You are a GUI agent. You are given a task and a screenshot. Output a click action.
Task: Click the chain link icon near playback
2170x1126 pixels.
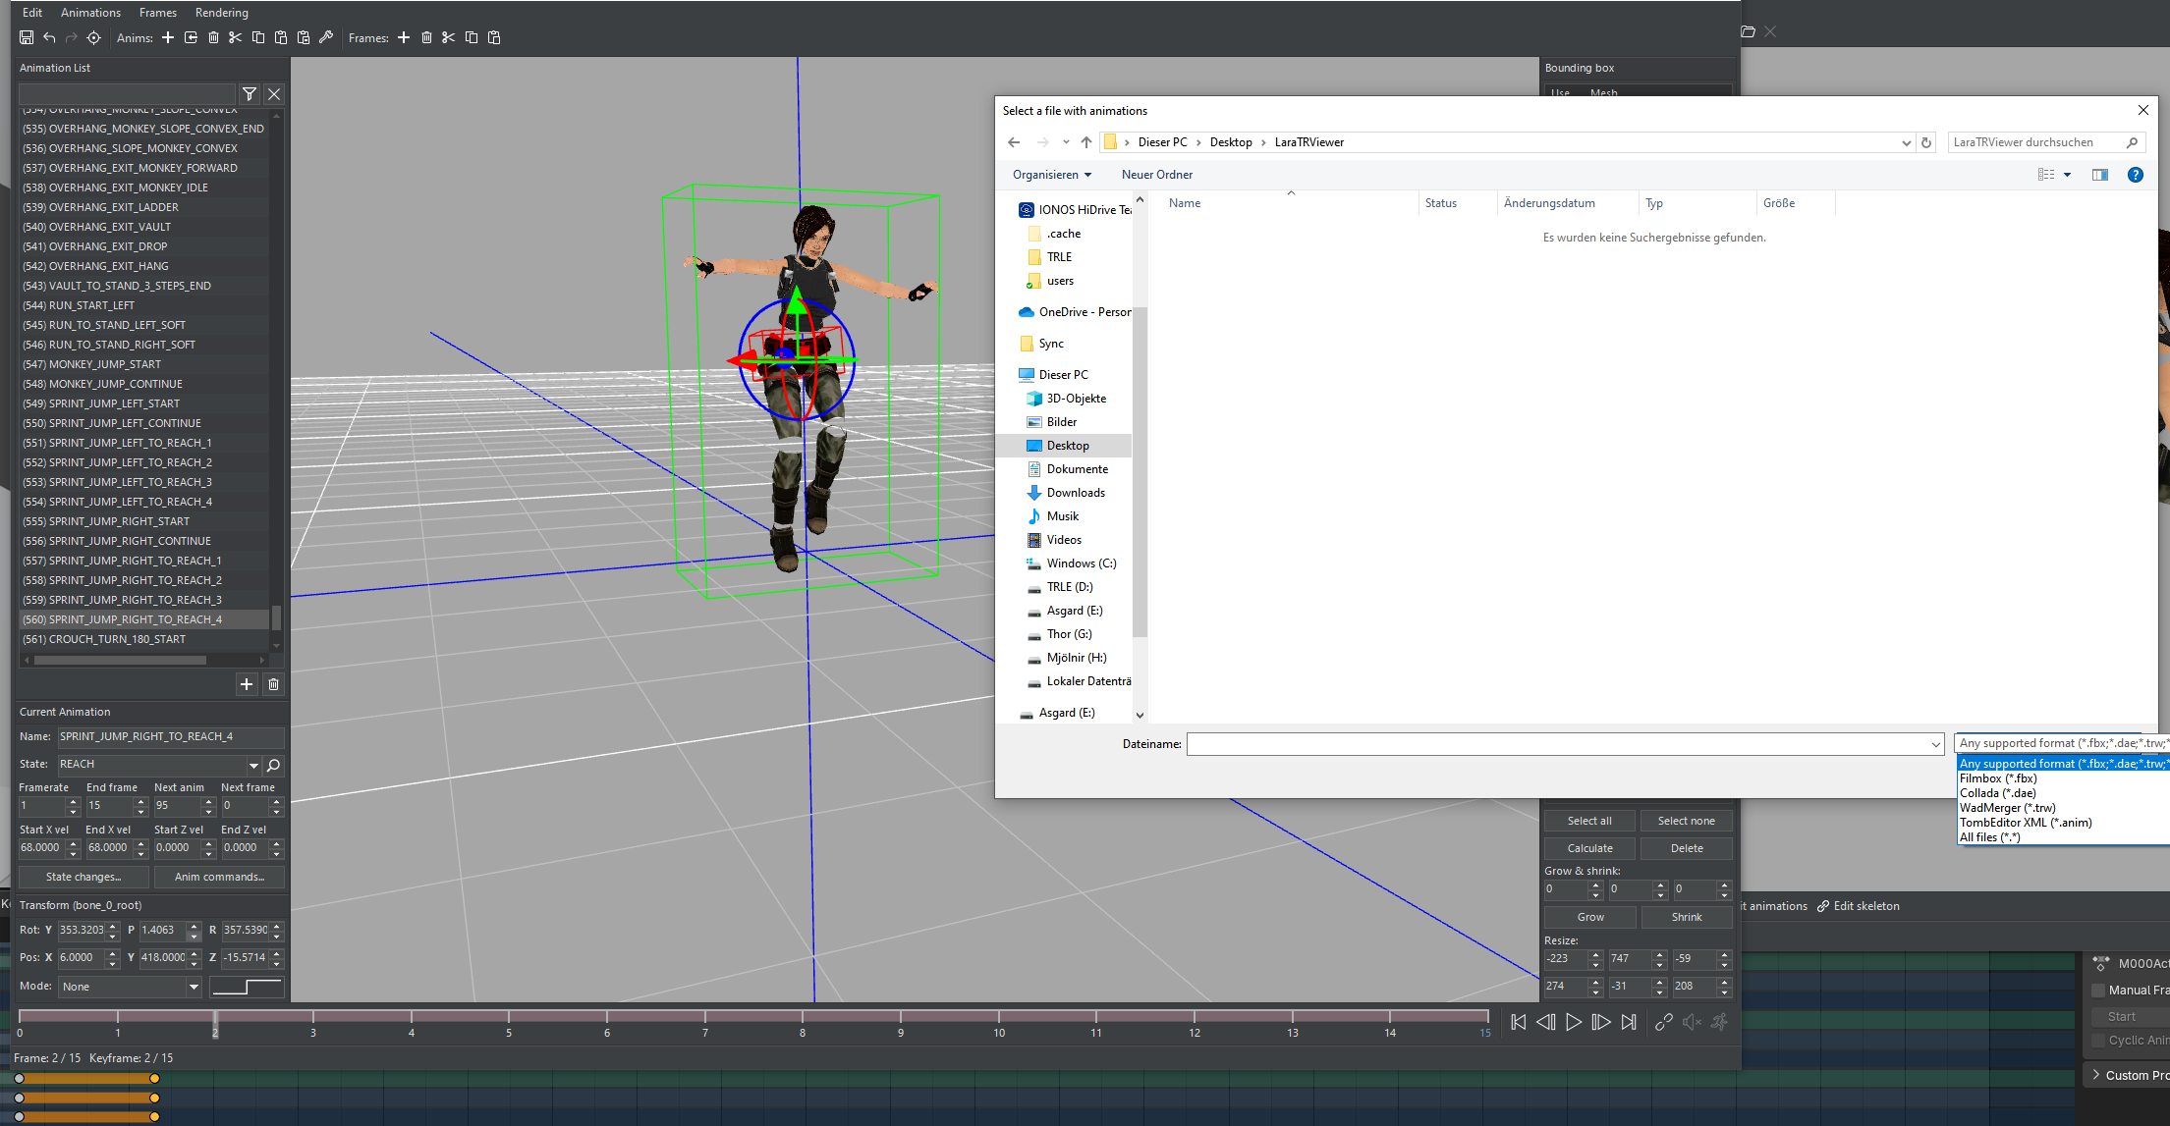1663,1022
